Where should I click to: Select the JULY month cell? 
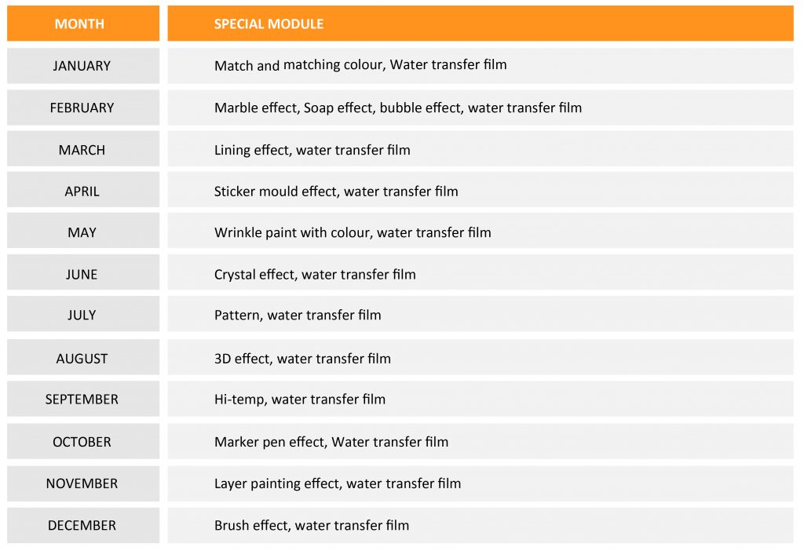coord(83,314)
